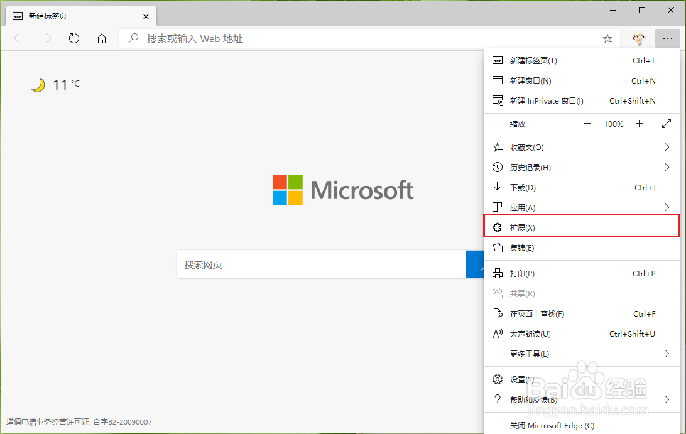Choose 新建窗口(N) menu entry
The image size is (686, 434).
pyautogui.click(x=582, y=80)
